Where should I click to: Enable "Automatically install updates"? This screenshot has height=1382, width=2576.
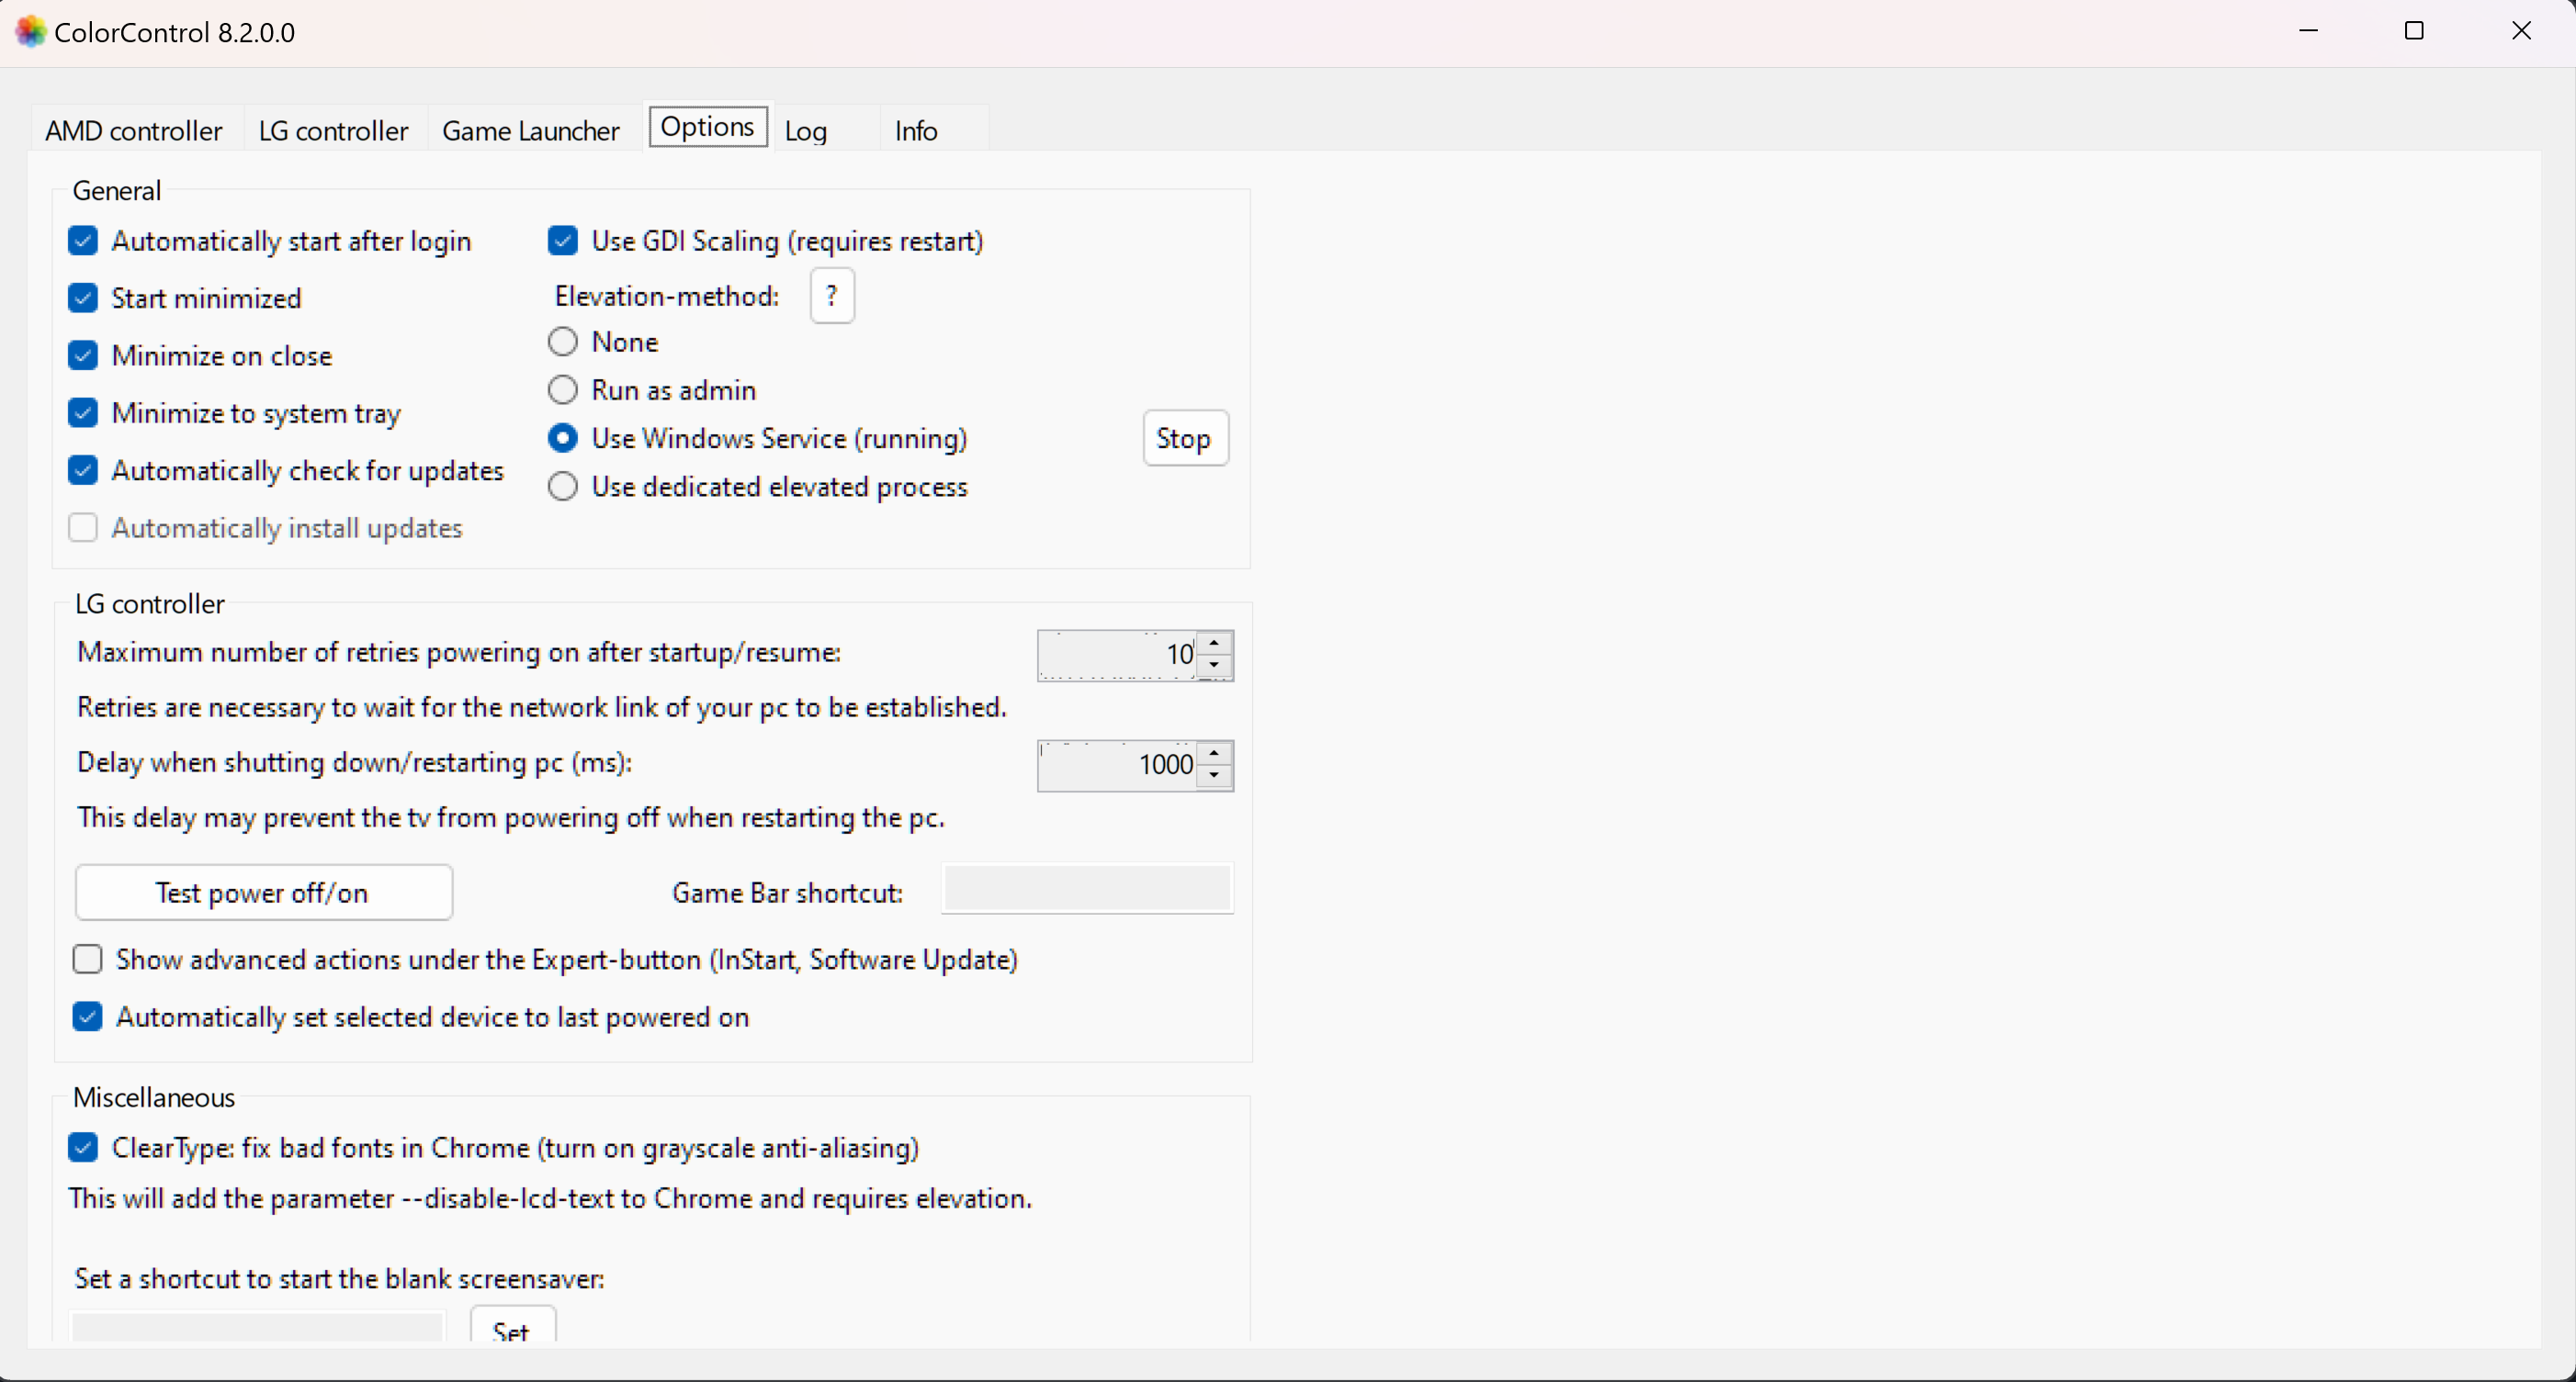[83, 528]
